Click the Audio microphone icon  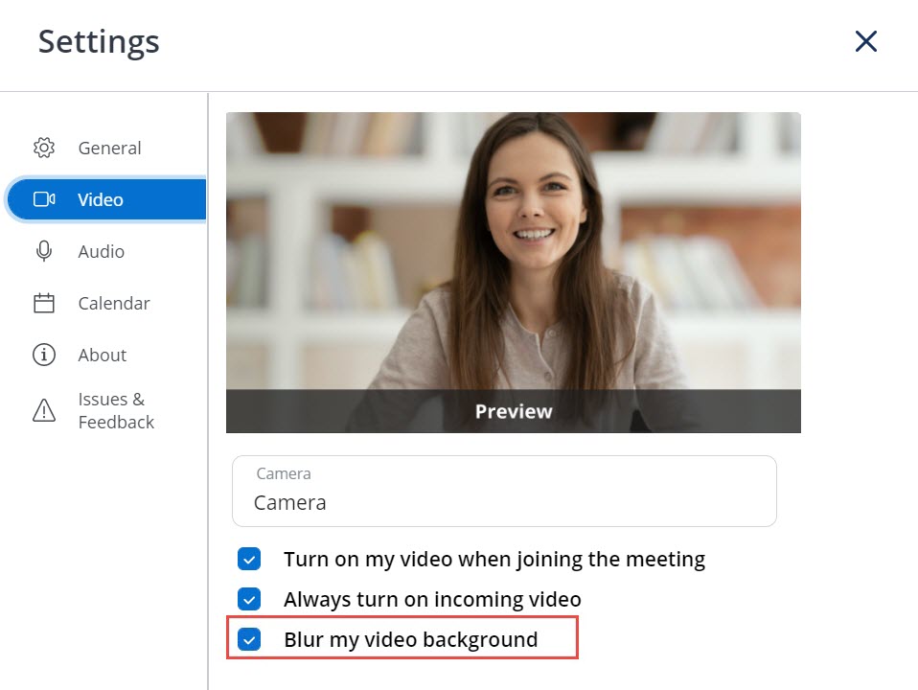pos(44,251)
